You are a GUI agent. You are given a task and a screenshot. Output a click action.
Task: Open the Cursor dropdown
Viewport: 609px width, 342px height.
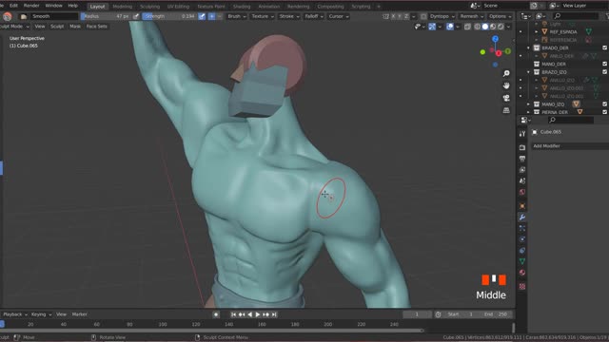tap(339, 16)
